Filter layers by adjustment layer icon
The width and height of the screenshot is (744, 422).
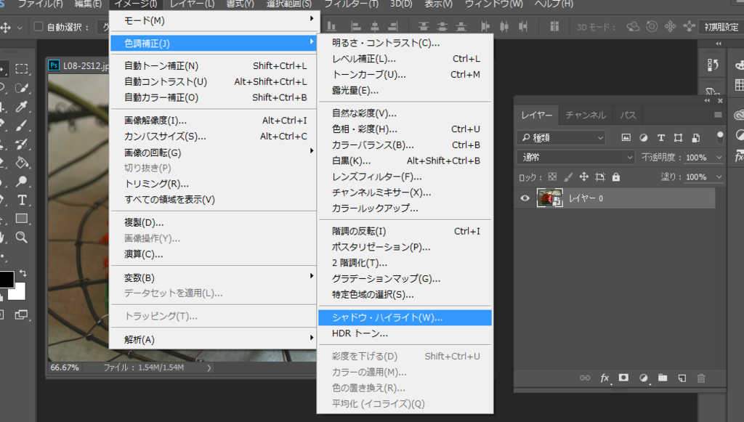[644, 137]
